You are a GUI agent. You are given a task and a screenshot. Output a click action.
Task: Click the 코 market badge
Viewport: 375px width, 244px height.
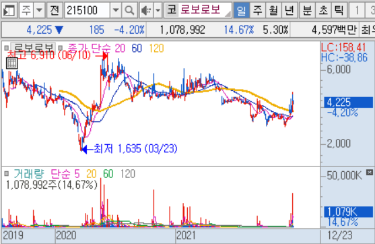pyautogui.click(x=172, y=10)
